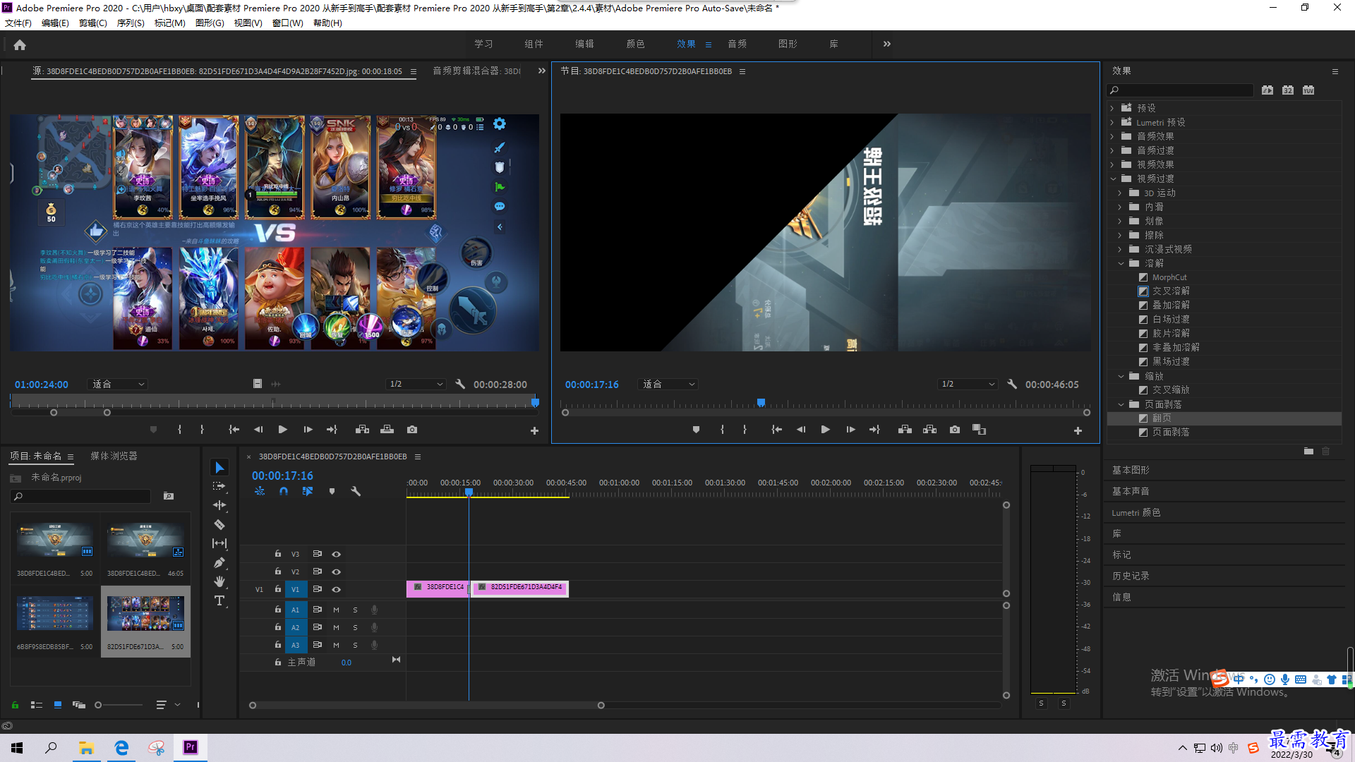Expand the 音频效果 folder
The width and height of the screenshot is (1355, 762).
[x=1112, y=136]
